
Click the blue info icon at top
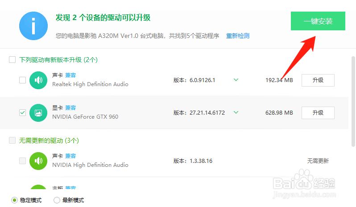pyautogui.click(x=33, y=26)
